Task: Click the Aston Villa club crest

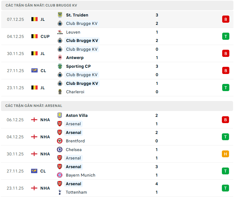Action: (60, 115)
